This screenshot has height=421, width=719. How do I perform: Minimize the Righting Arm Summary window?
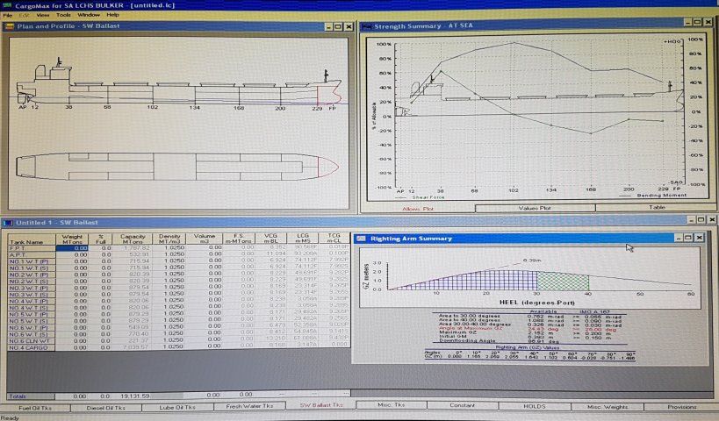[679, 238]
